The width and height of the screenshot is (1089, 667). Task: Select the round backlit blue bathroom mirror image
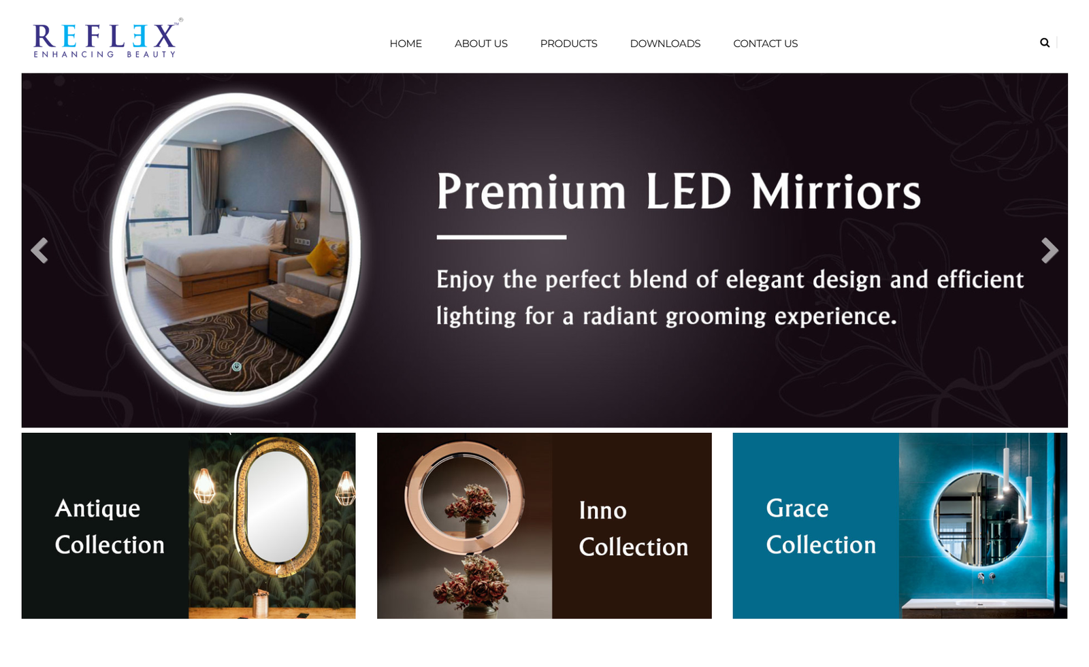click(x=983, y=525)
